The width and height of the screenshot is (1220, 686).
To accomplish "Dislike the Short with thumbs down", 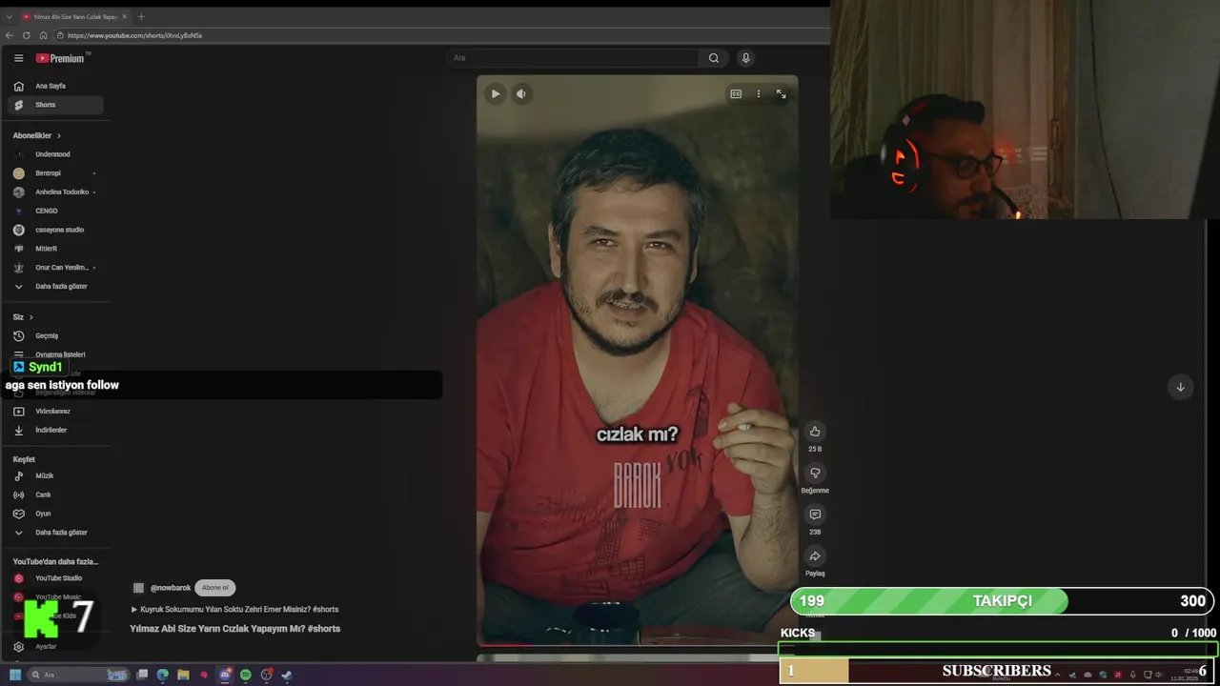I will tap(815, 474).
